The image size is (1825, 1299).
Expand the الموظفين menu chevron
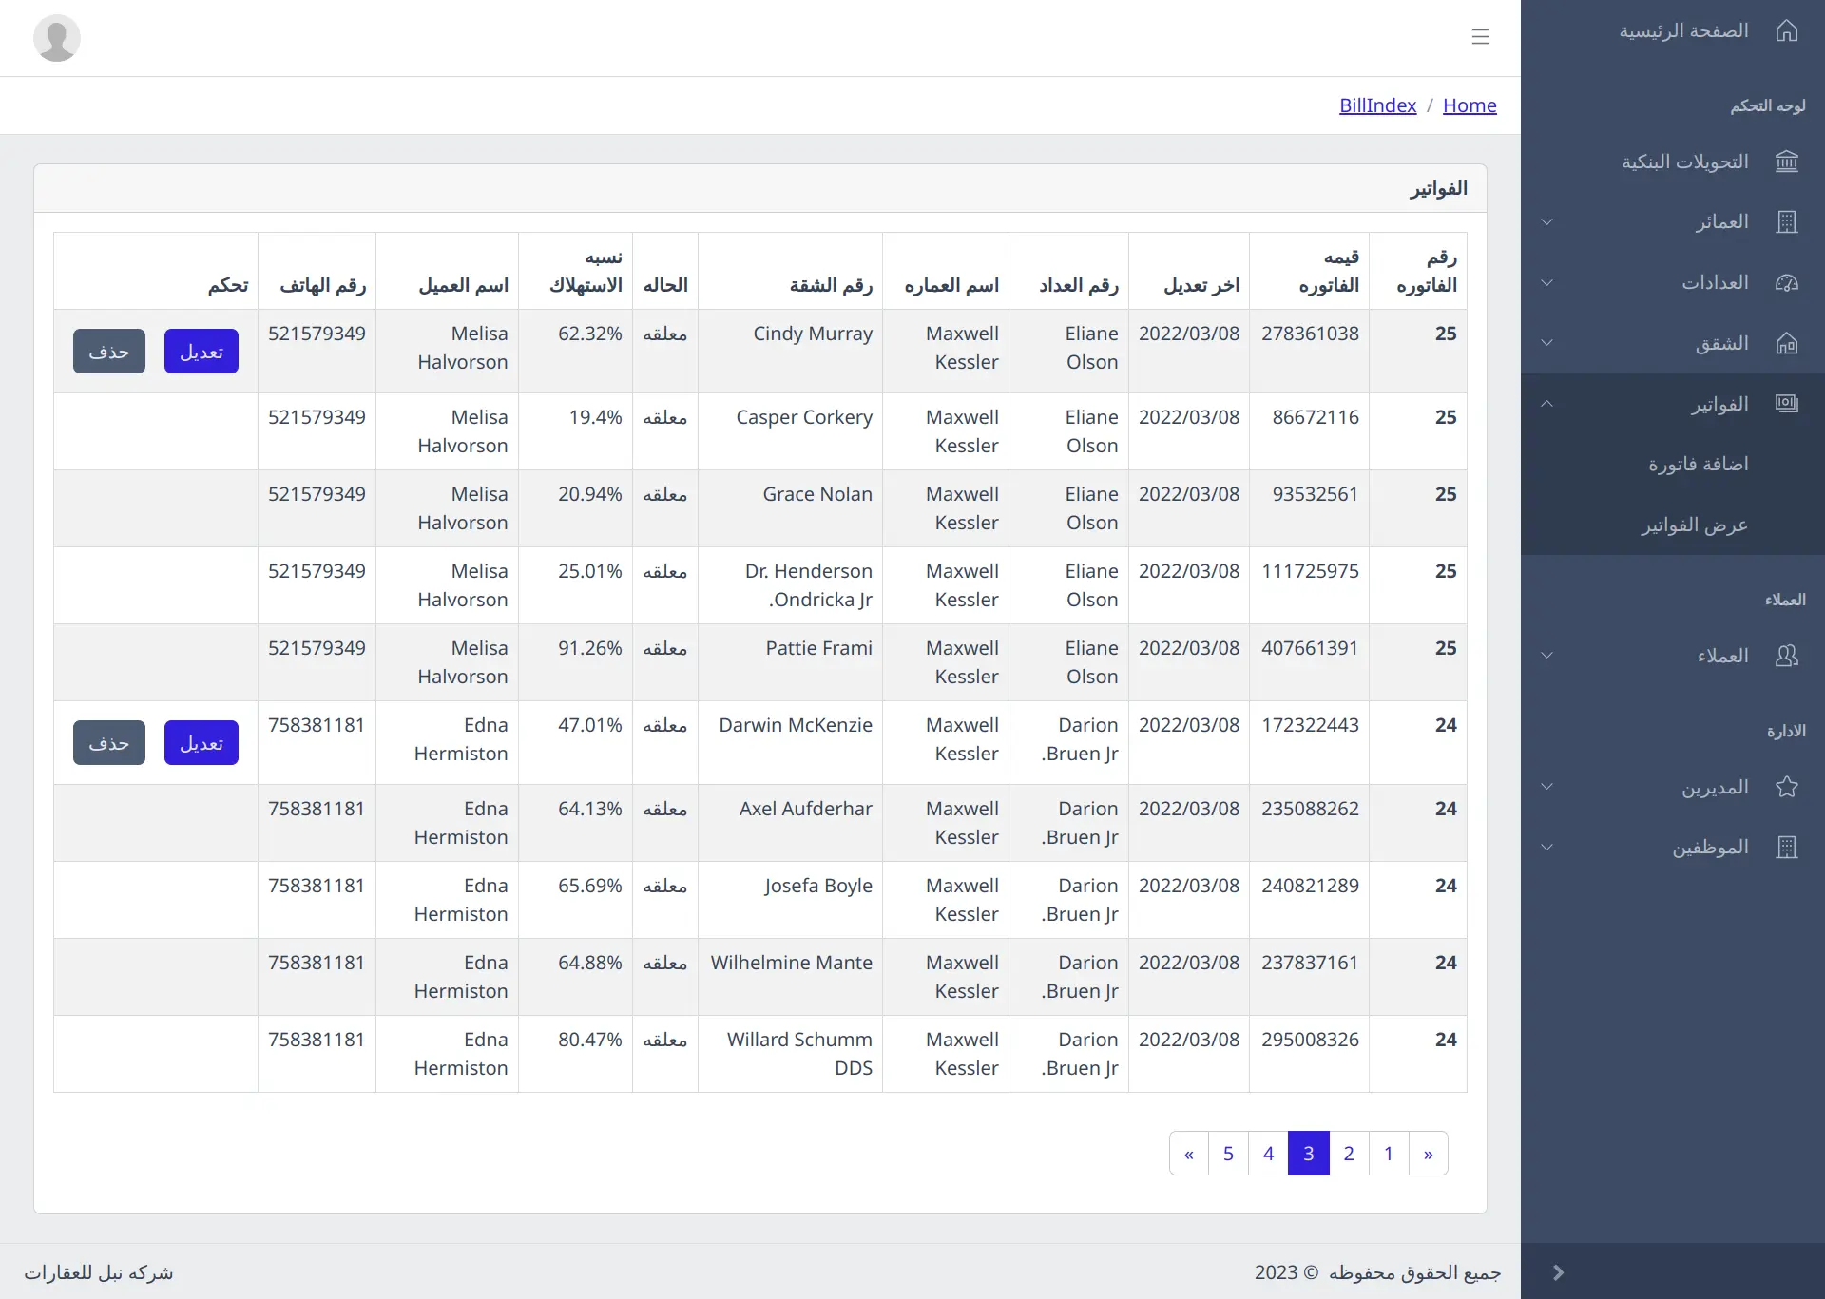1546,847
